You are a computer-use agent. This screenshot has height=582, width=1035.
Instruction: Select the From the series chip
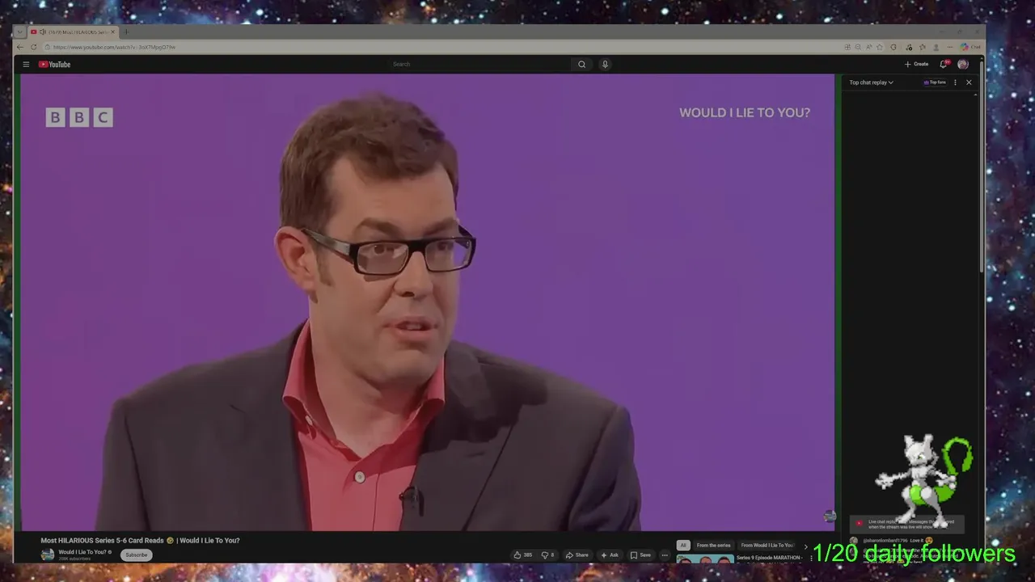pos(713,545)
